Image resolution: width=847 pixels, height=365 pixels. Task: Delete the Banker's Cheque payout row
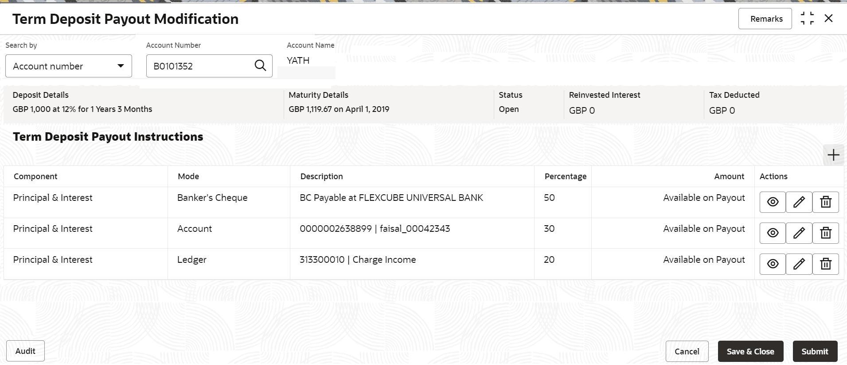point(826,202)
